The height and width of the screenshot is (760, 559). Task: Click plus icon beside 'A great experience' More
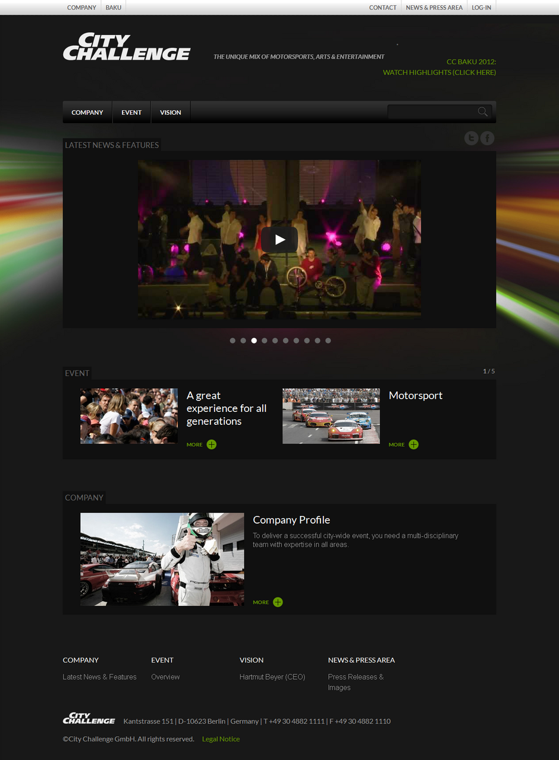pyautogui.click(x=212, y=445)
